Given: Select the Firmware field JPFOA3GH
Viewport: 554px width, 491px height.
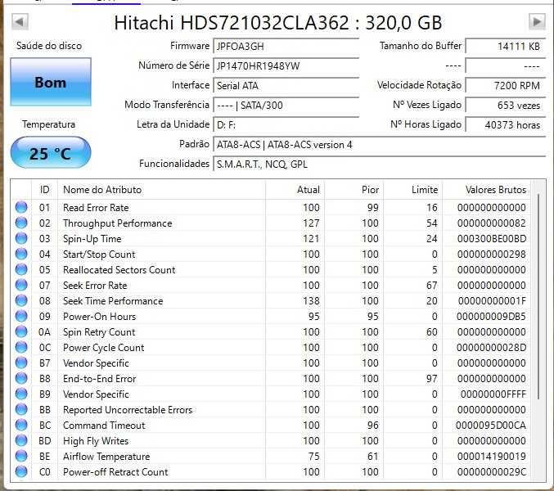Looking at the screenshot, I should [286, 47].
